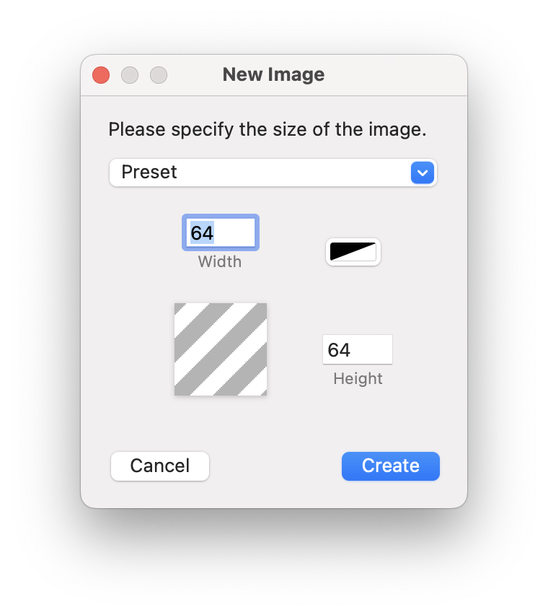
Task: Click the Create button
Action: click(390, 466)
